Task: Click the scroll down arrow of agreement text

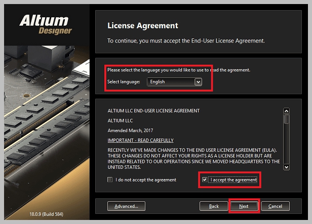Action: [x=286, y=167]
